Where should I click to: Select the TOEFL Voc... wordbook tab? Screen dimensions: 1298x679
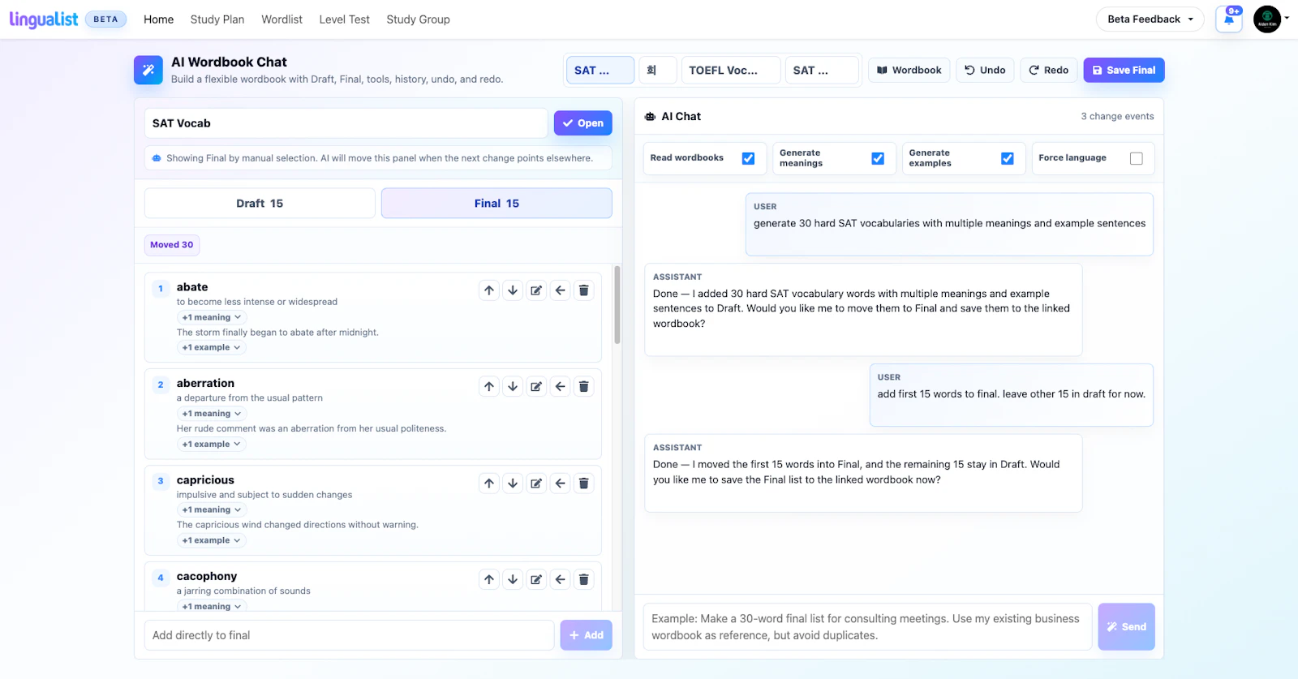731,71
